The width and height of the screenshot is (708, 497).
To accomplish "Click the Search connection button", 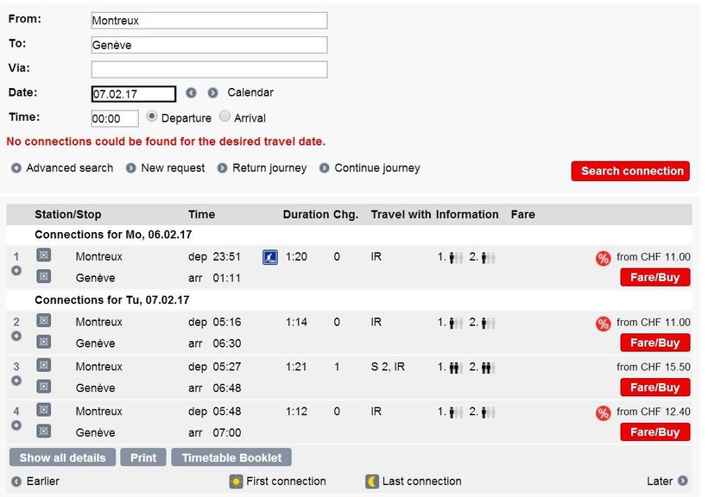I will [630, 171].
